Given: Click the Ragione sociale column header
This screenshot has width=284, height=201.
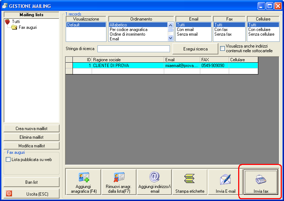Looking at the screenshot, I should tap(128, 60).
